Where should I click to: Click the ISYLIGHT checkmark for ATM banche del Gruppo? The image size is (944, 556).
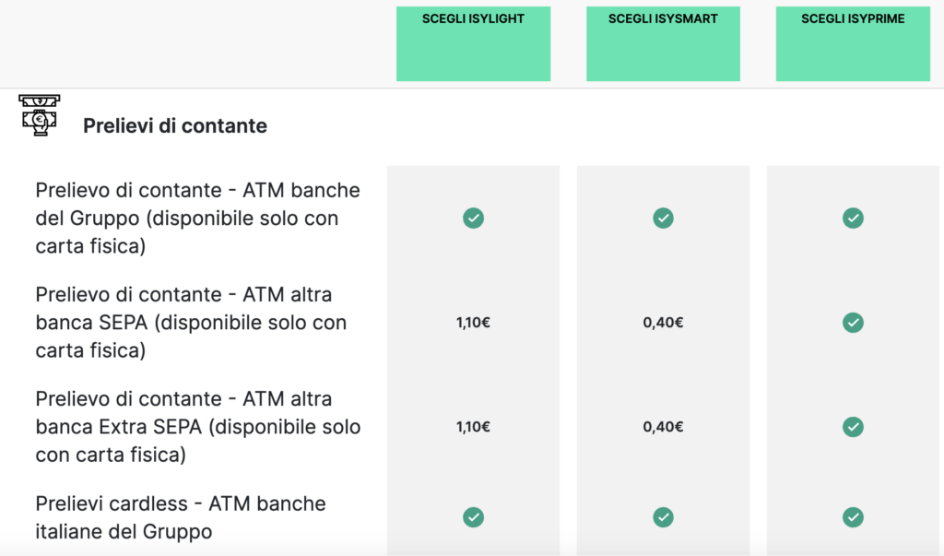click(x=473, y=219)
